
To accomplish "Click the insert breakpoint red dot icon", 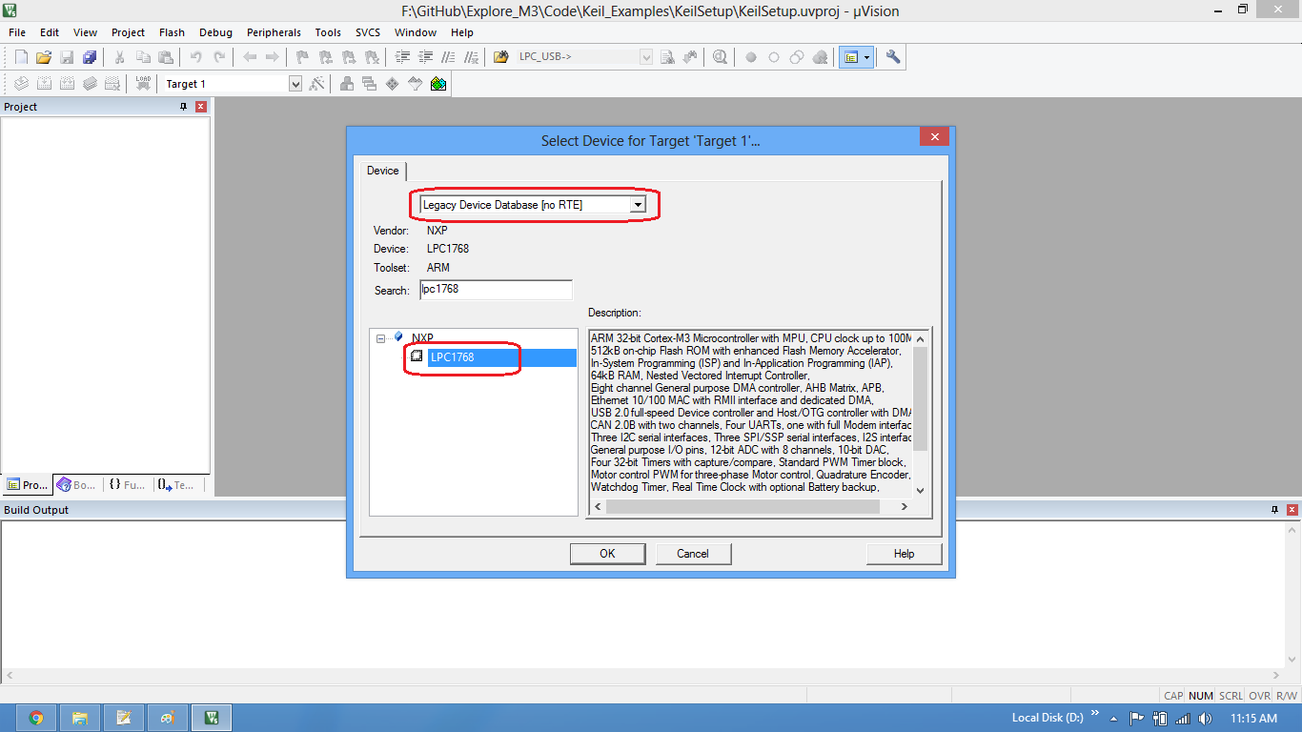I will point(751,57).
